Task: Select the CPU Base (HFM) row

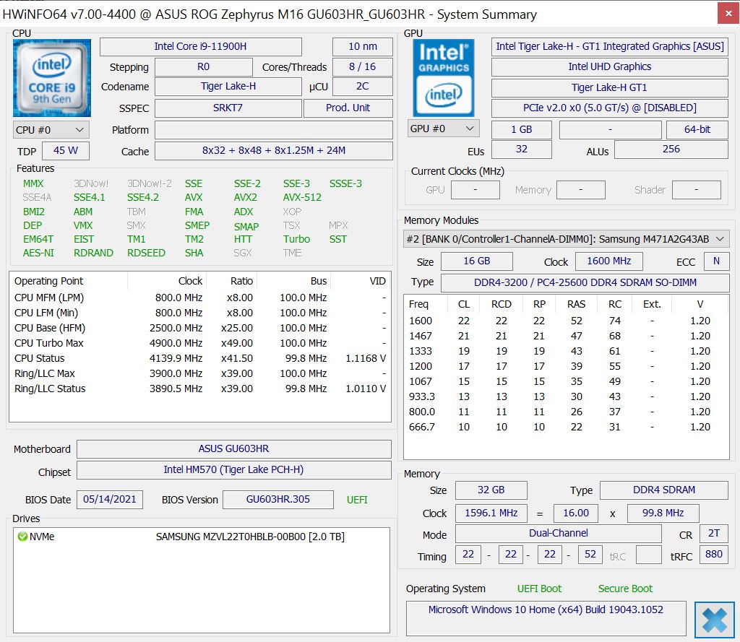Action: (200, 328)
